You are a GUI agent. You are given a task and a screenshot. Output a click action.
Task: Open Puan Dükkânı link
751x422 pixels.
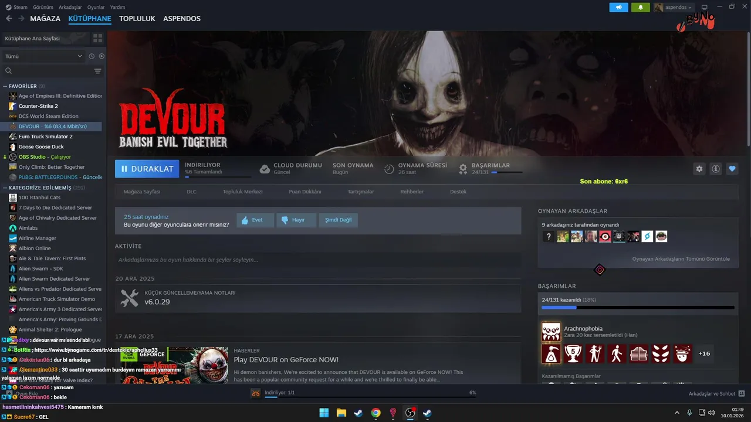pos(305,192)
